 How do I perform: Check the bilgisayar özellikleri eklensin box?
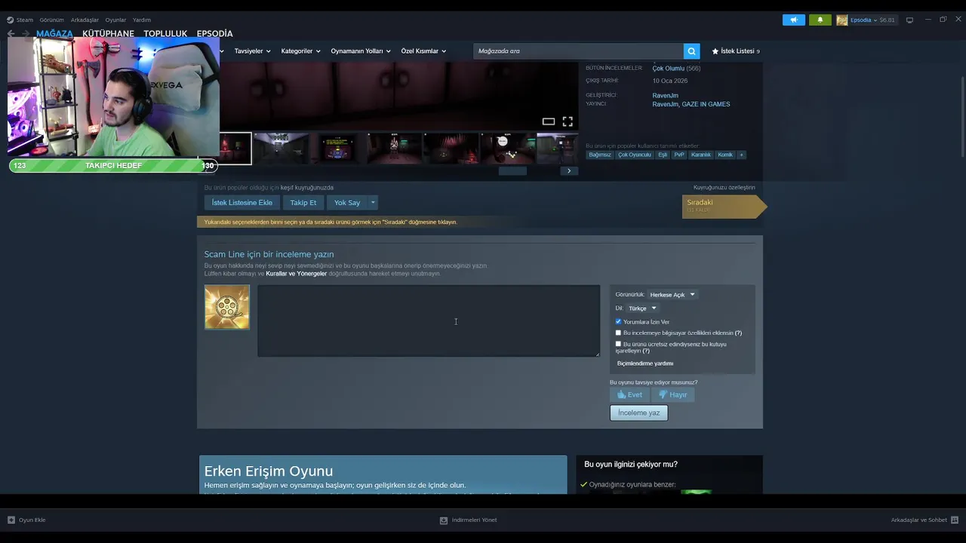[618, 333]
